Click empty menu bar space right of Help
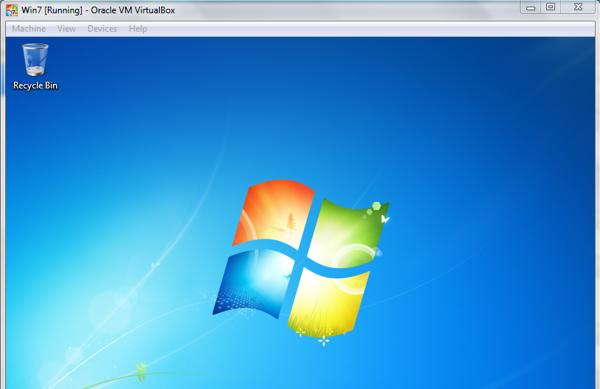Viewport: 600px width, 389px height. click(368, 29)
